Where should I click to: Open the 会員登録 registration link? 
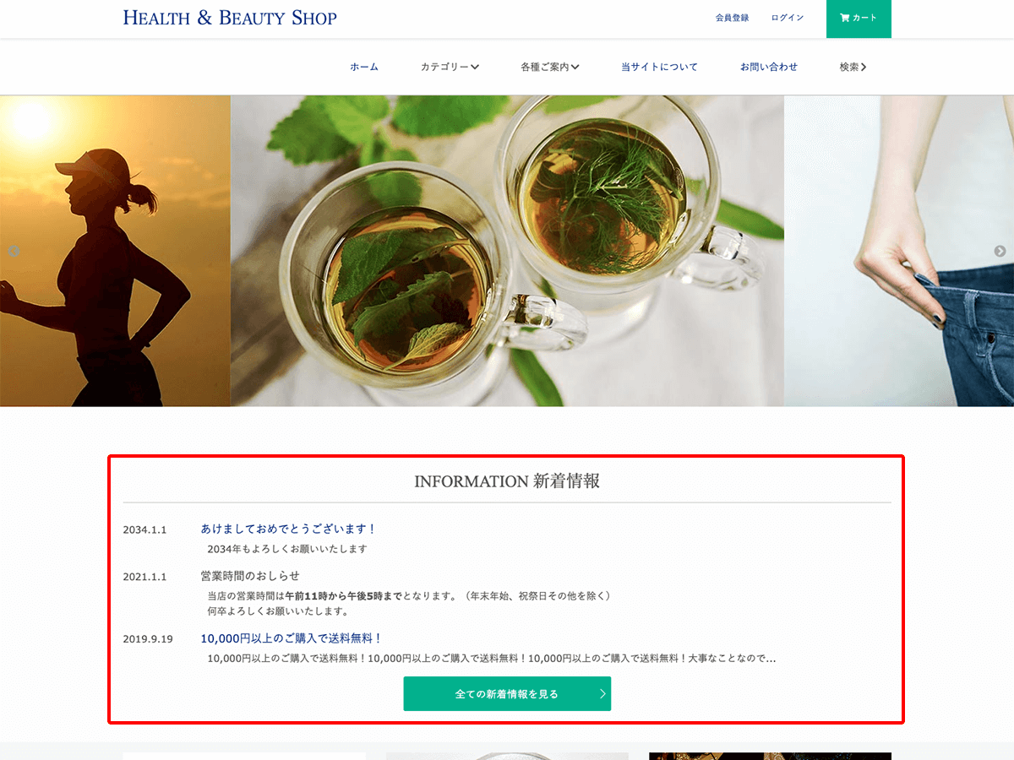(732, 18)
